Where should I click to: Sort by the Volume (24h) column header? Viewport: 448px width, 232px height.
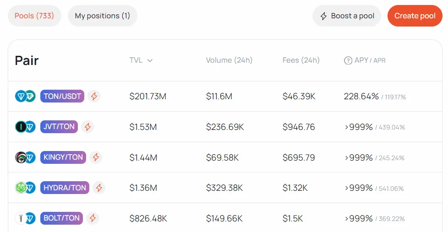(229, 60)
